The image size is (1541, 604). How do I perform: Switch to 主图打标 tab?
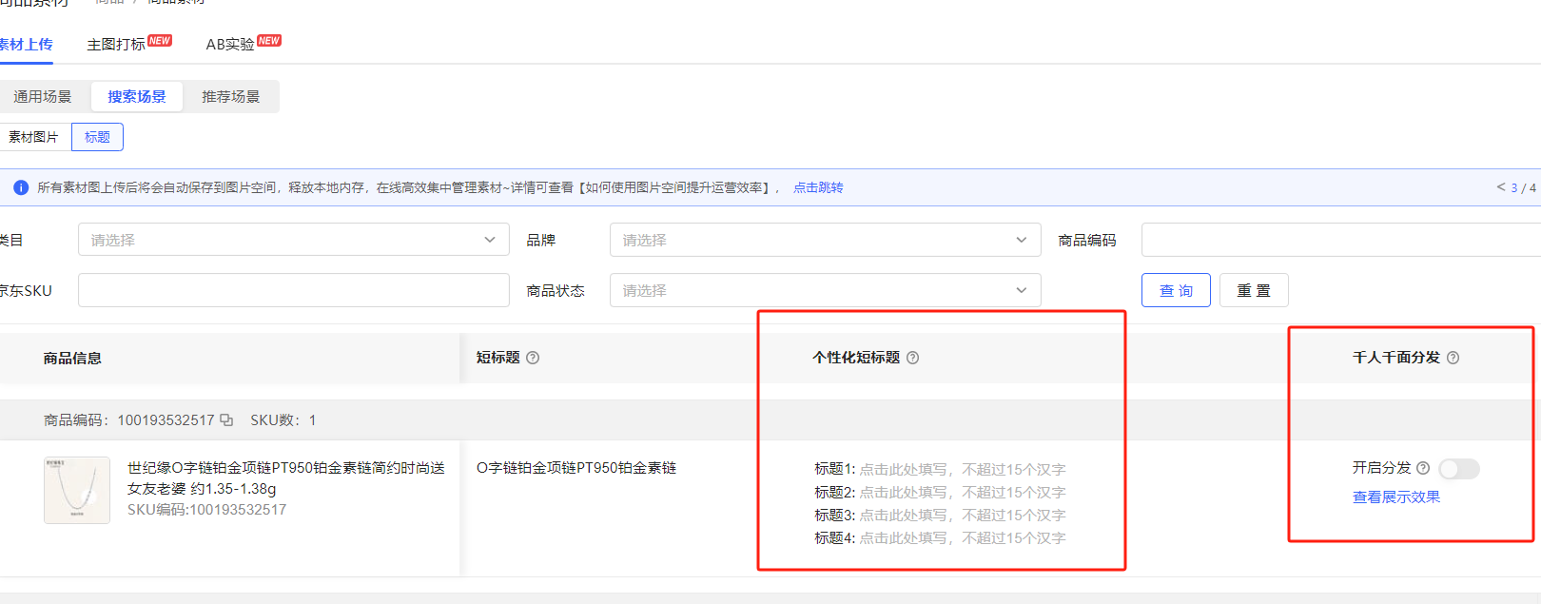point(116,44)
